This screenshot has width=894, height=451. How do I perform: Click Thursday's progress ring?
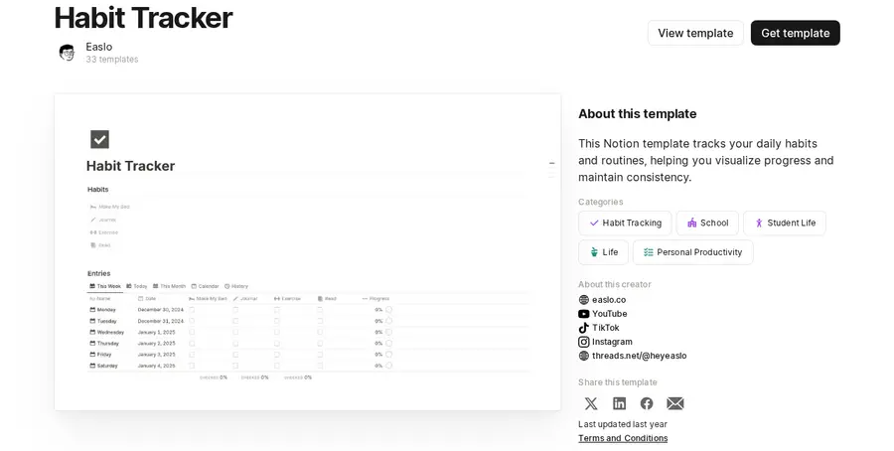click(x=388, y=344)
